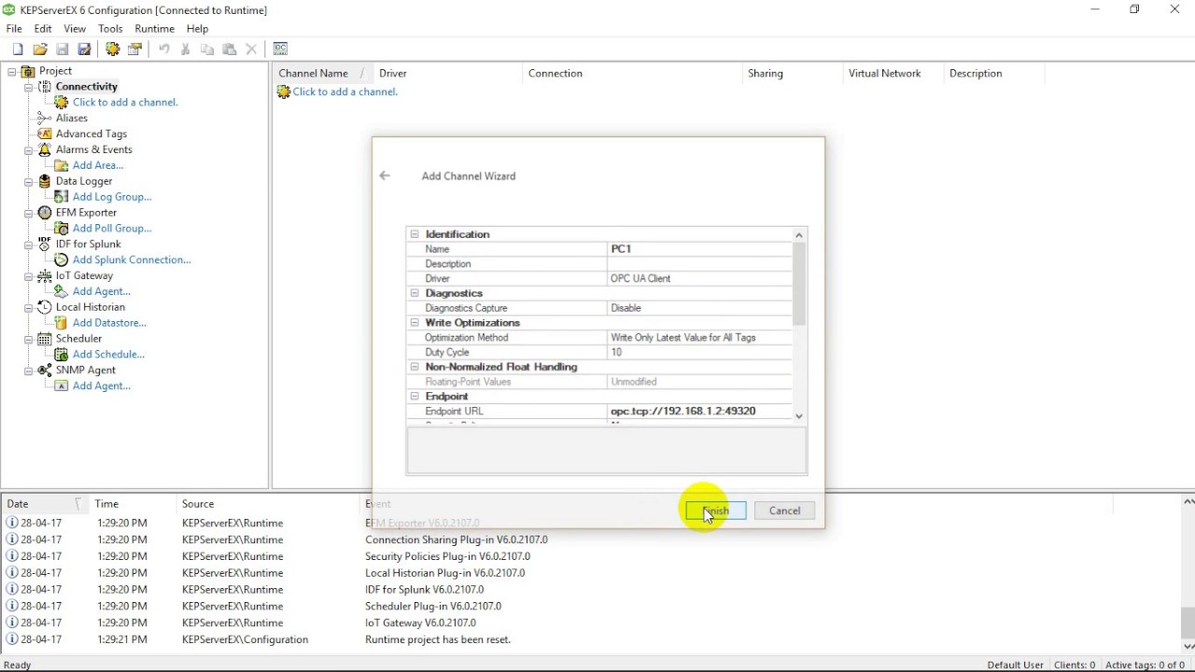
Task: Click the Save toolbar icon
Action: [63, 49]
